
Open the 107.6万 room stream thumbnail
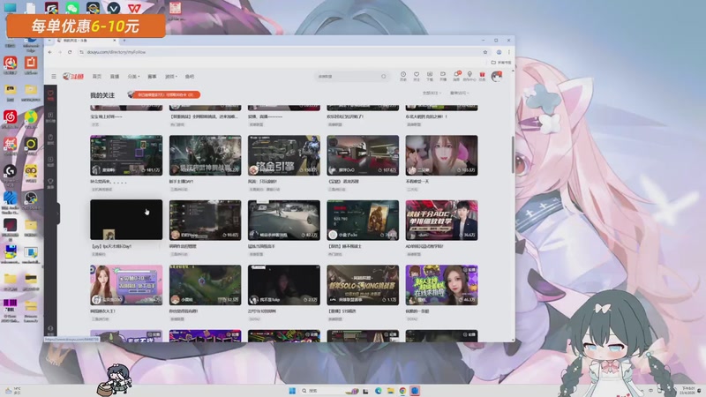363,155
